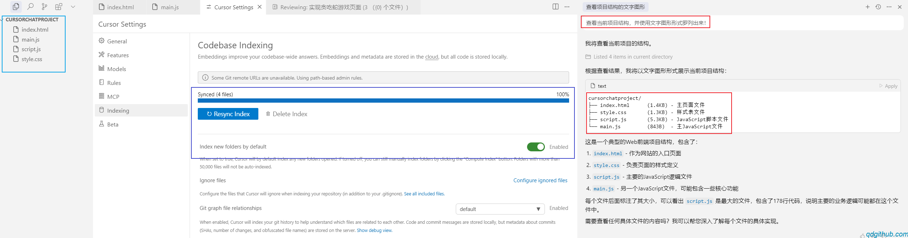
Task: Open Models settings section
Action: point(141,69)
